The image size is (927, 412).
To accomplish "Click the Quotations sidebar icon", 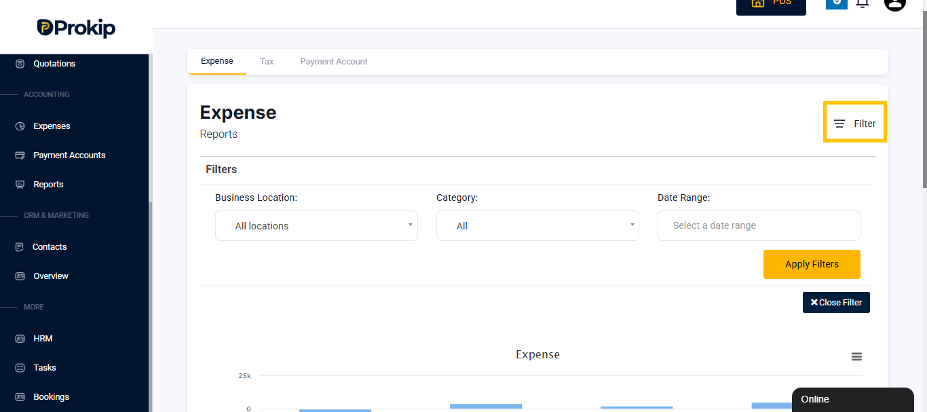I will 20,64.
